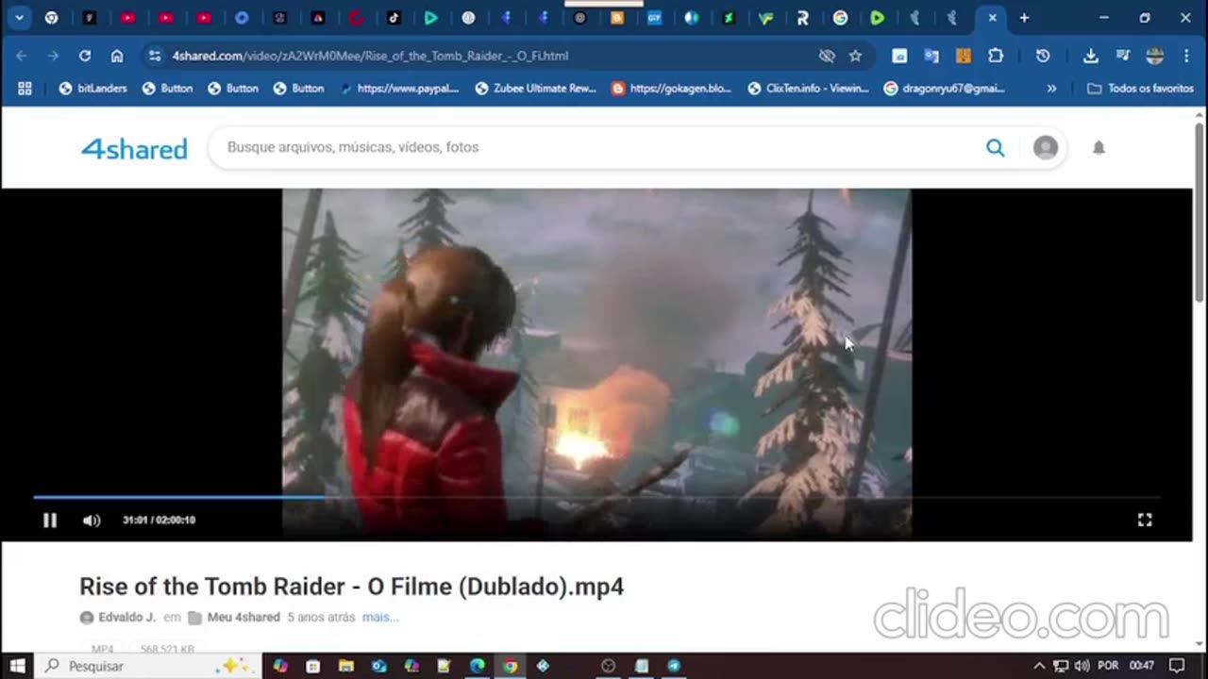Click the crossed-eye tracking protection icon
This screenshot has width=1208, height=679.
tap(827, 56)
